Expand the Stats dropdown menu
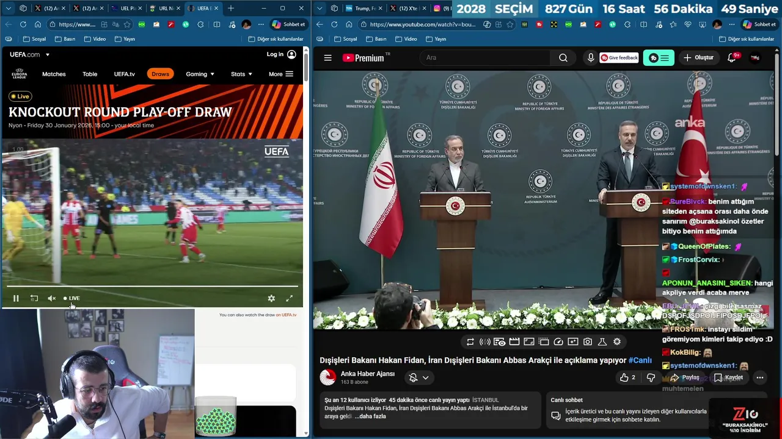 [x=241, y=74]
